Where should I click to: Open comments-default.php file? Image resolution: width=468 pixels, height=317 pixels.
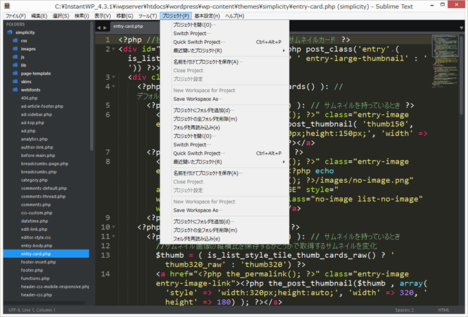tap(44, 188)
